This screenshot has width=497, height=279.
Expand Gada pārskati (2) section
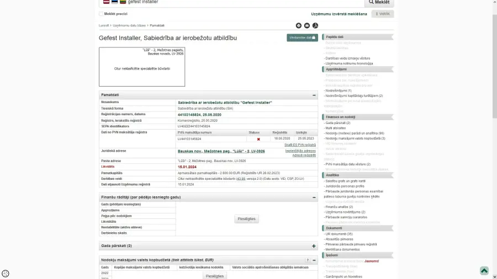coord(314,246)
